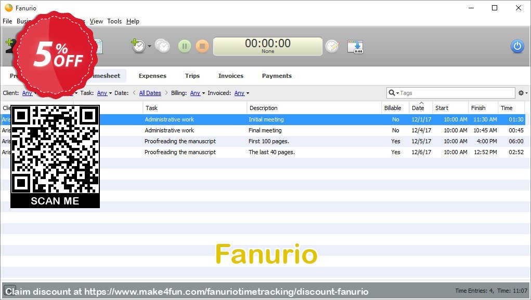
Task: Open the Task filter Any dropdown
Action: 105,93
